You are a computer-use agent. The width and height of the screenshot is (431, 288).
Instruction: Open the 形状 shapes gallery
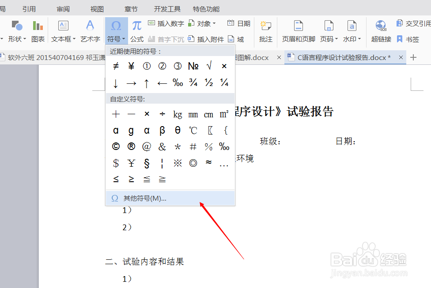pos(17,31)
